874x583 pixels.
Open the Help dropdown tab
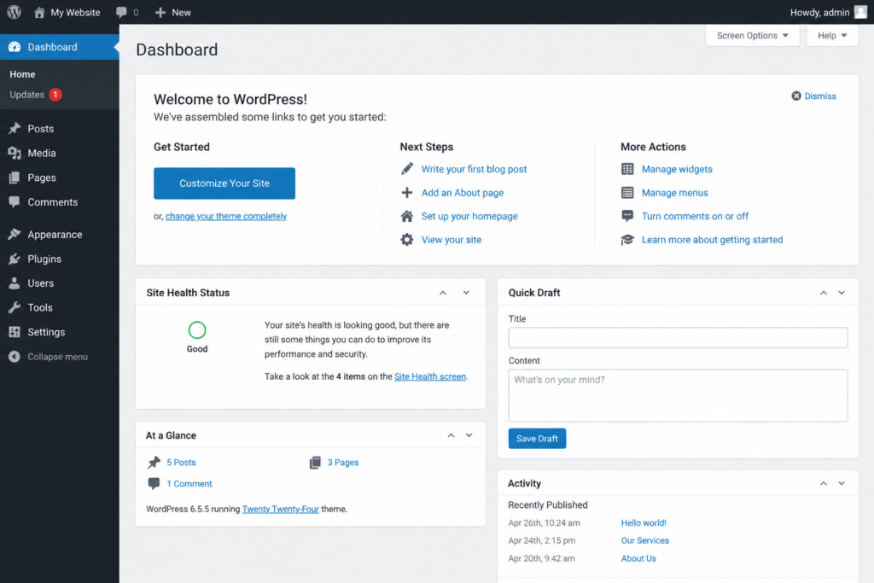click(832, 36)
